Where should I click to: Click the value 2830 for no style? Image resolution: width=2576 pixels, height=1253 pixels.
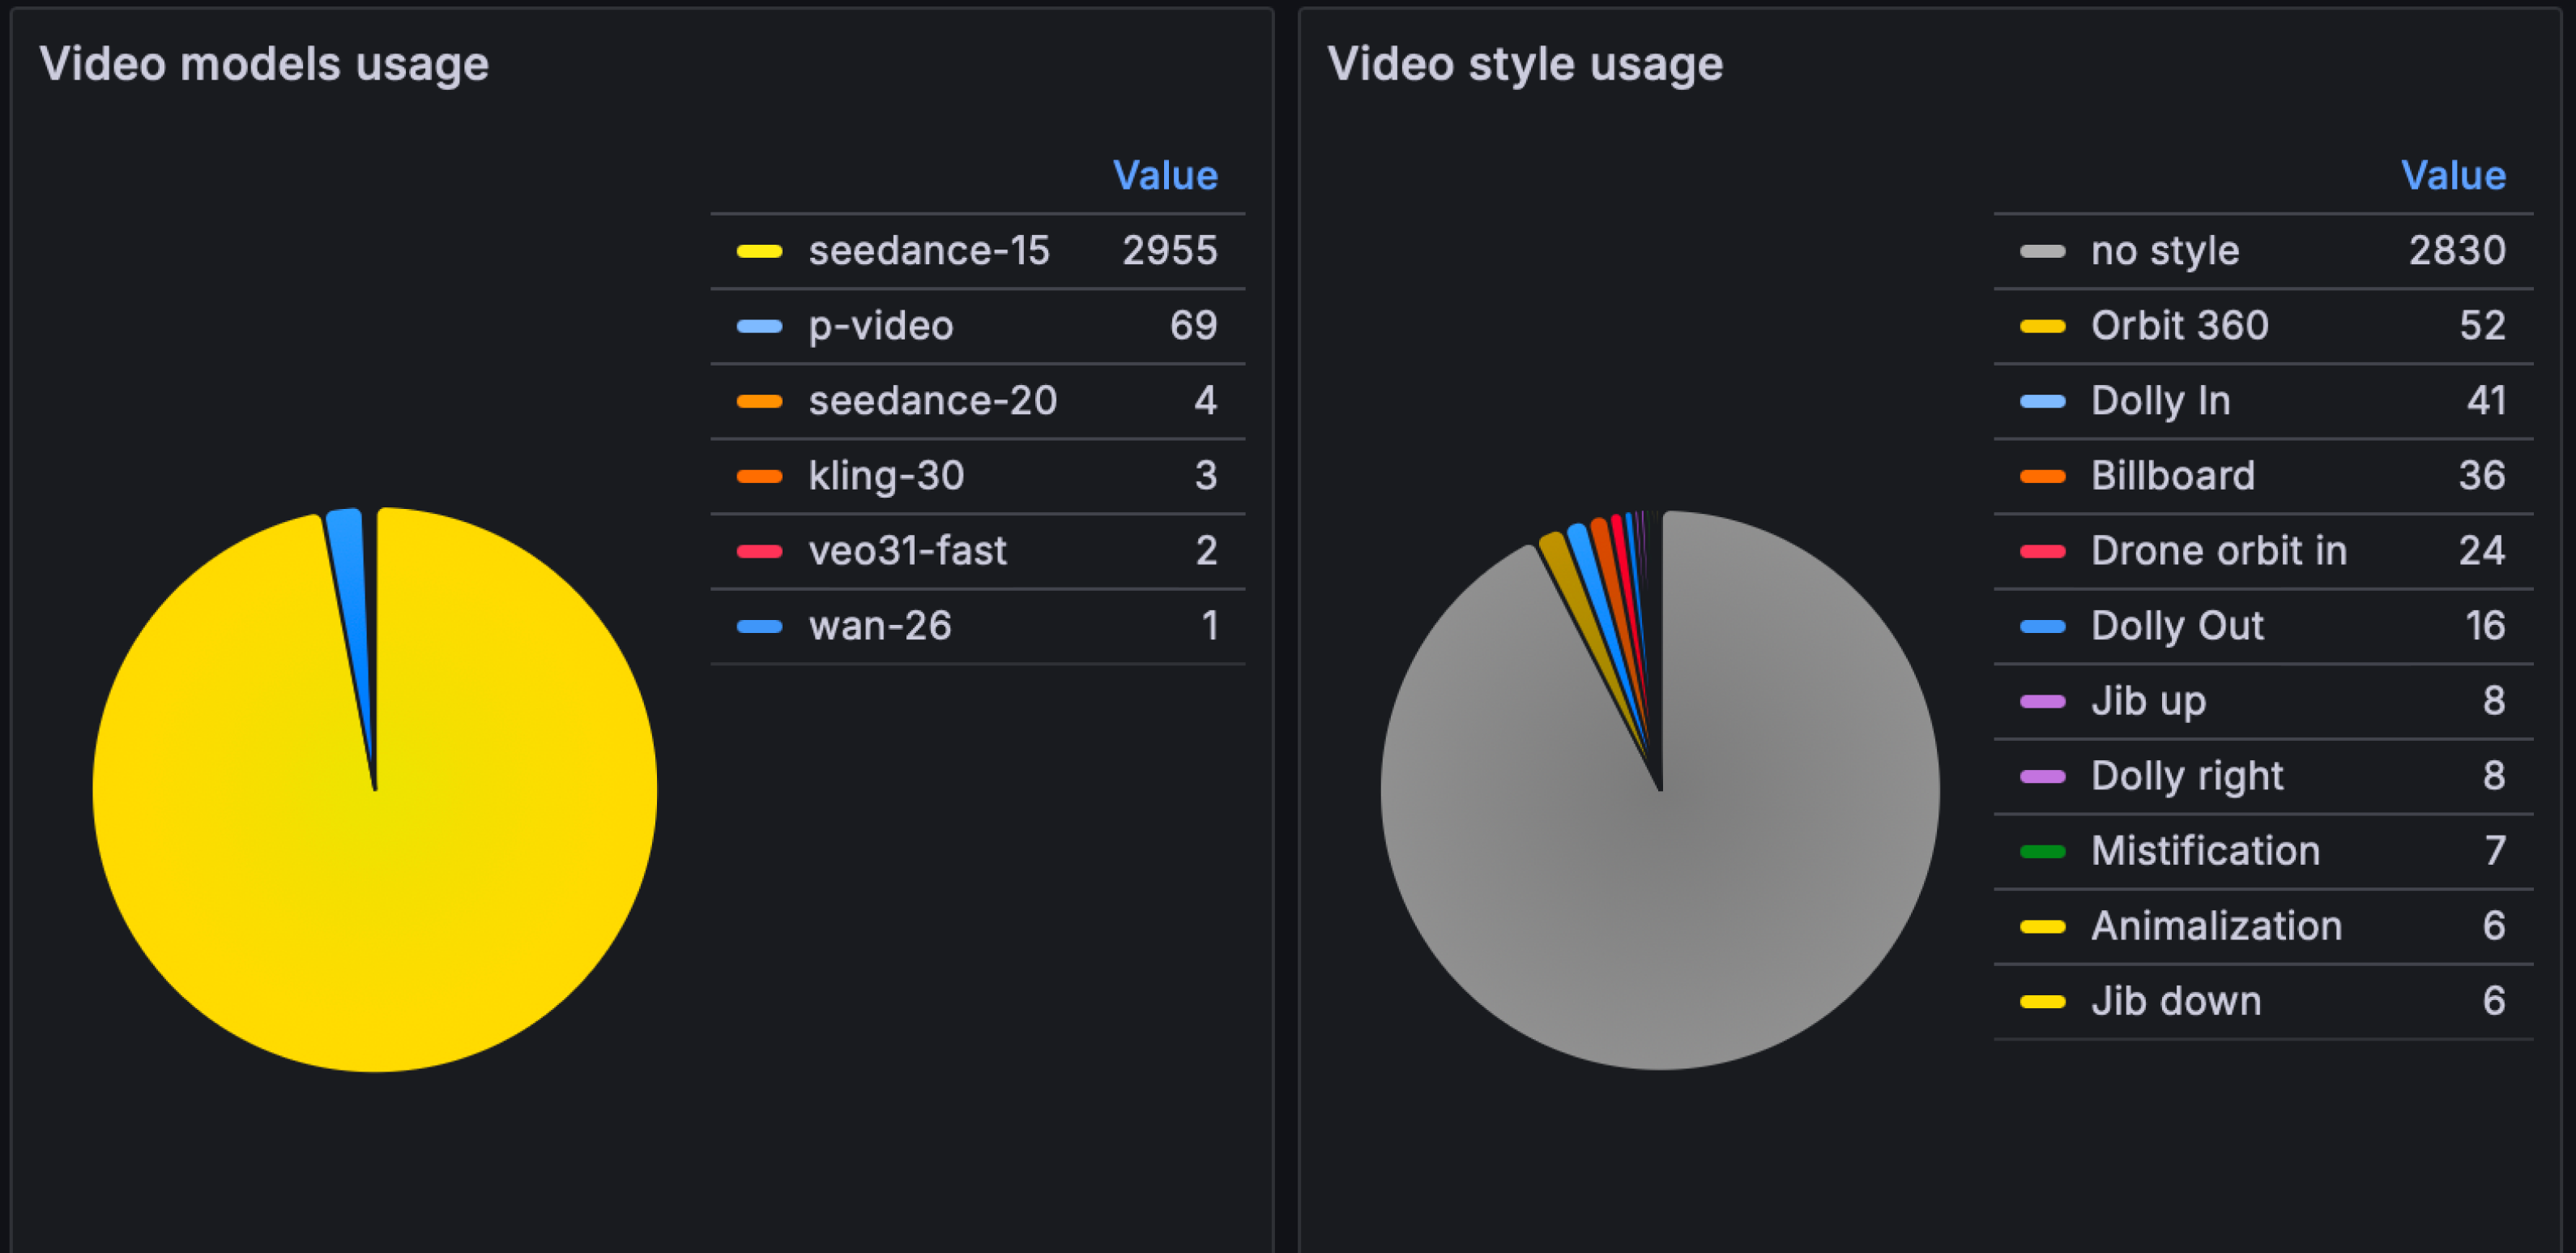2457,250
